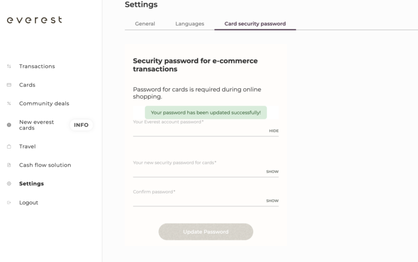This screenshot has width=418, height=262.
Task: Click the New everest cards icon
Action: [x=9, y=125]
